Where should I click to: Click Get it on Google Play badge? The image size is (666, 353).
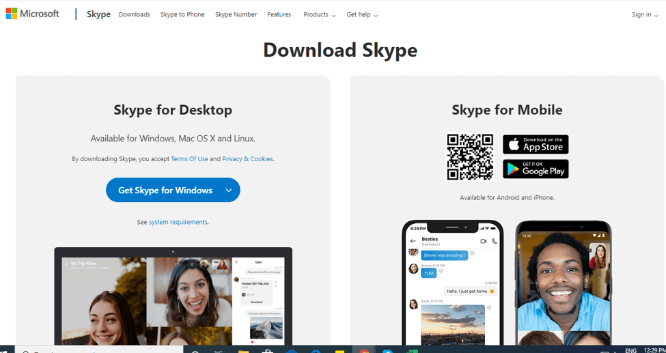pos(536,169)
